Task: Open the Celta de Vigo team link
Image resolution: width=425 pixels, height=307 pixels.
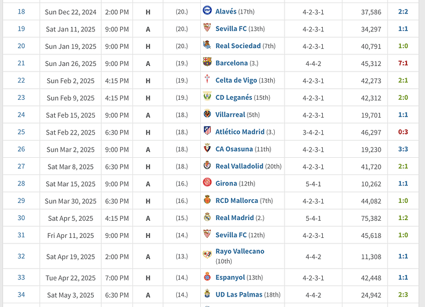Action: pyautogui.click(x=236, y=80)
